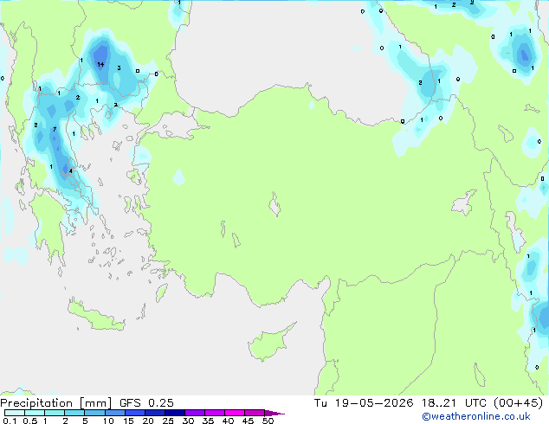Click the legend scale label '25'
Screen dimensions: 549x424
click(x=168, y=421)
